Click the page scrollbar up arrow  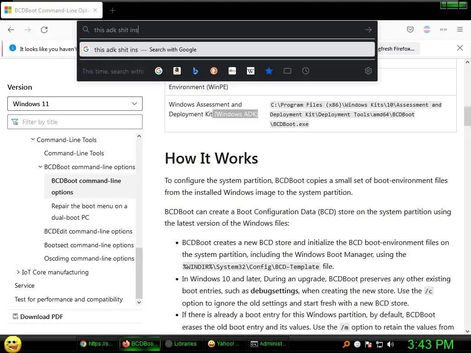point(467,63)
